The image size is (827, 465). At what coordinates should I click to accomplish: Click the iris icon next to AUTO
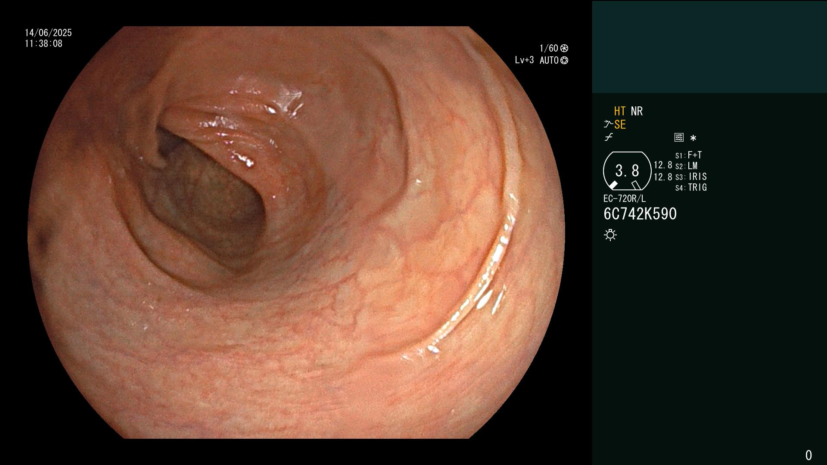564,60
